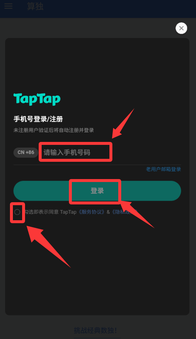Click the 未注册用户验证后将自动注册并登录 hint text
The width and height of the screenshot is (196, 339).
tap(54, 130)
